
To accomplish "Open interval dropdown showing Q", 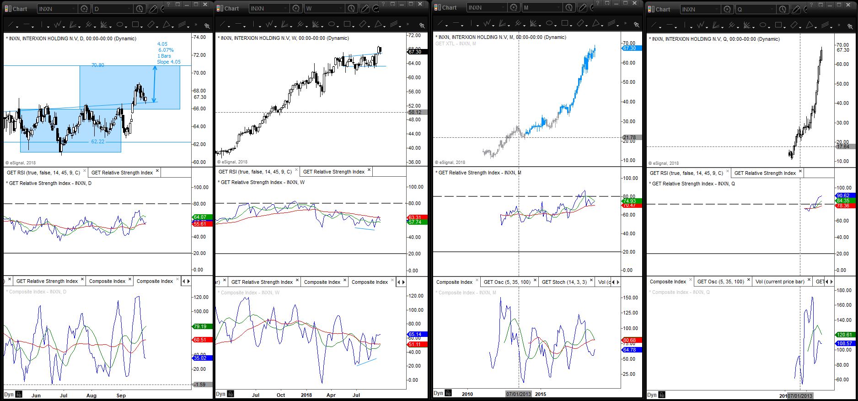I will tap(756, 9).
